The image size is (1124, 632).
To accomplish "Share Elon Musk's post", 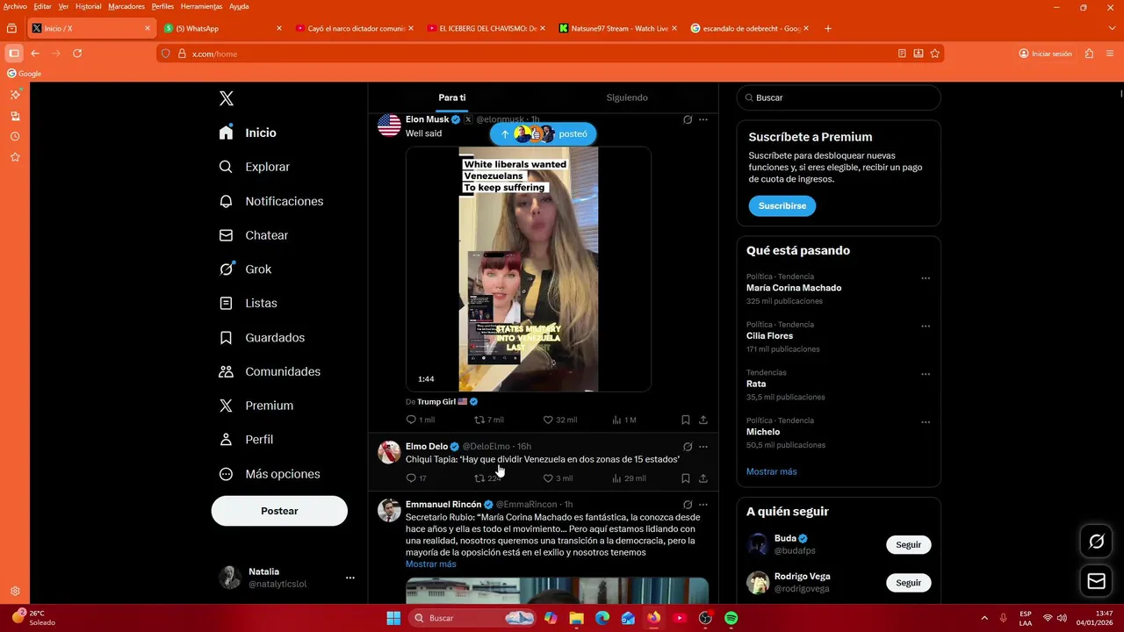I will tap(703, 420).
